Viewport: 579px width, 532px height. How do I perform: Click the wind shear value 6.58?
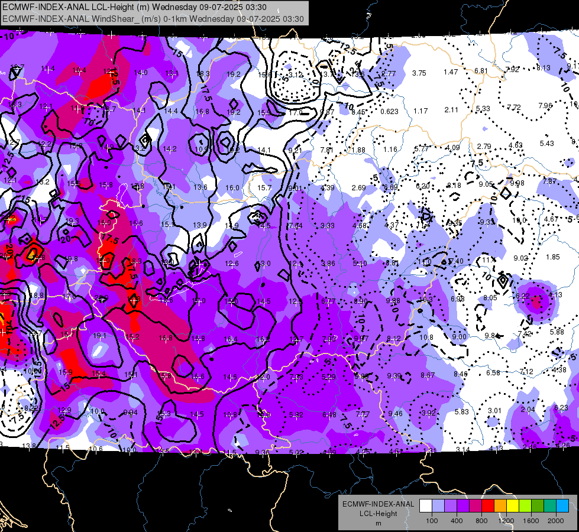coord(493,373)
